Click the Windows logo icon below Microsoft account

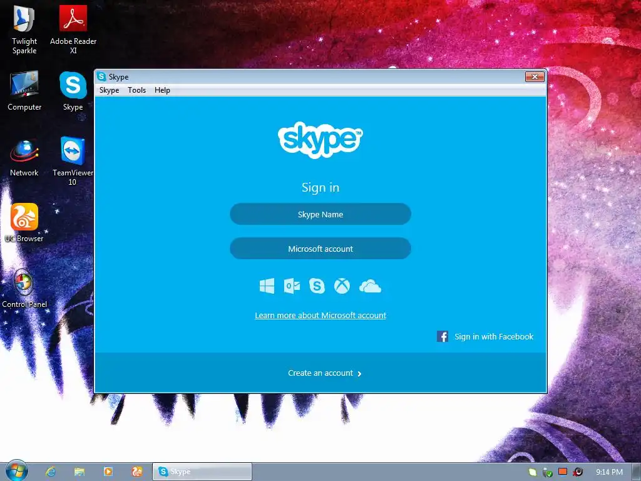[x=267, y=286]
